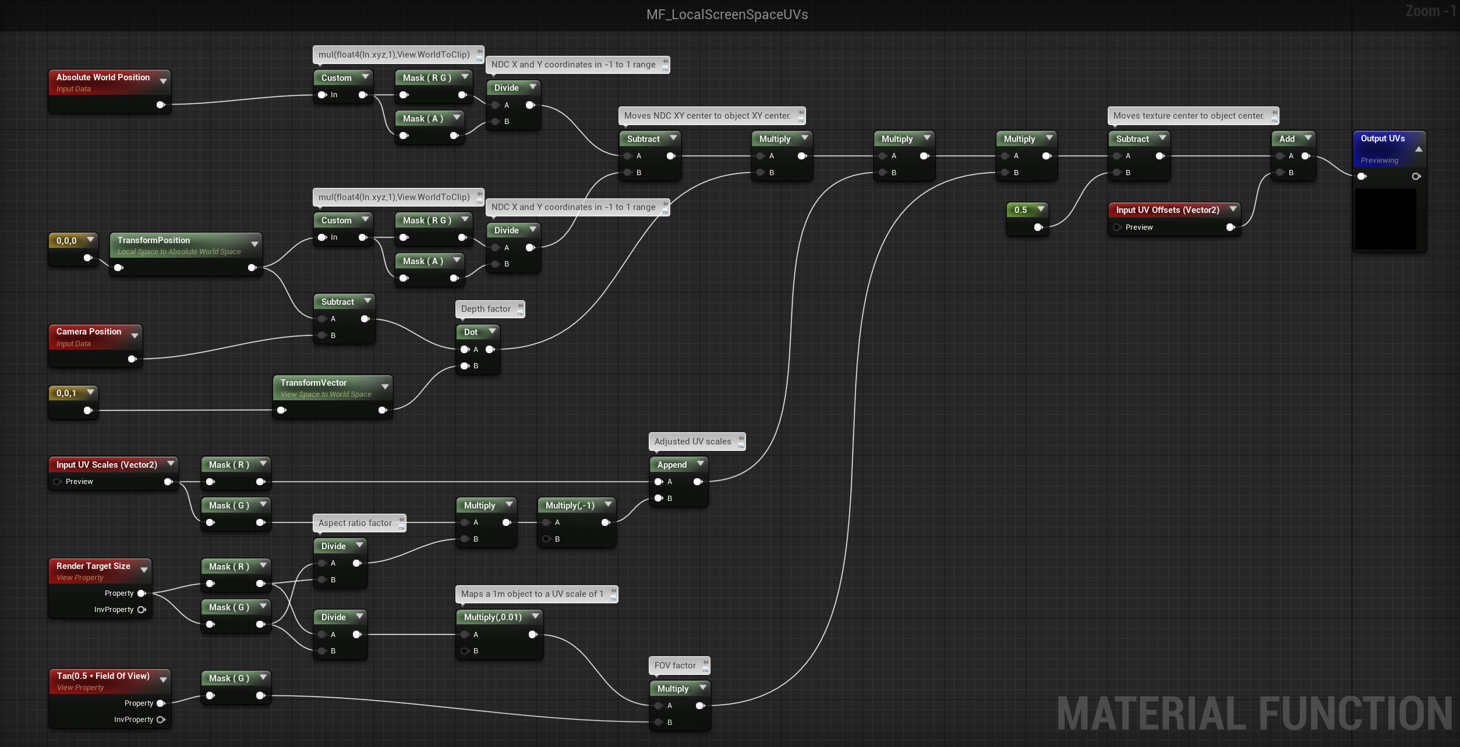1460x747 pixels.
Task: Select the Depth factor comment bubble
Action: [x=485, y=309]
